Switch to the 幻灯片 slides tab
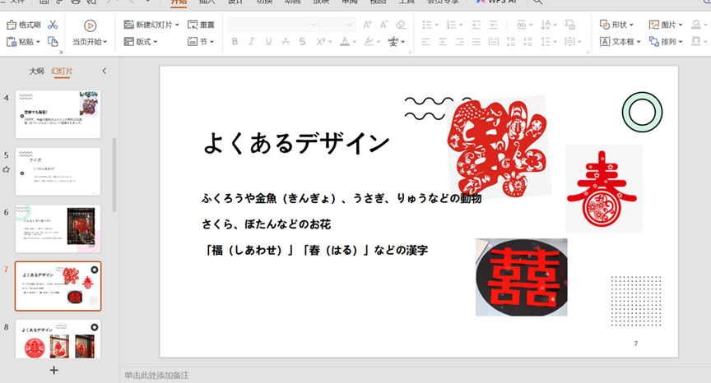Viewport: 711px width, 383px height. tap(62, 71)
